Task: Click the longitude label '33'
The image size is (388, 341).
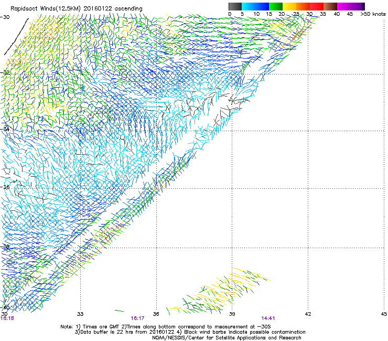Action: click(80, 314)
